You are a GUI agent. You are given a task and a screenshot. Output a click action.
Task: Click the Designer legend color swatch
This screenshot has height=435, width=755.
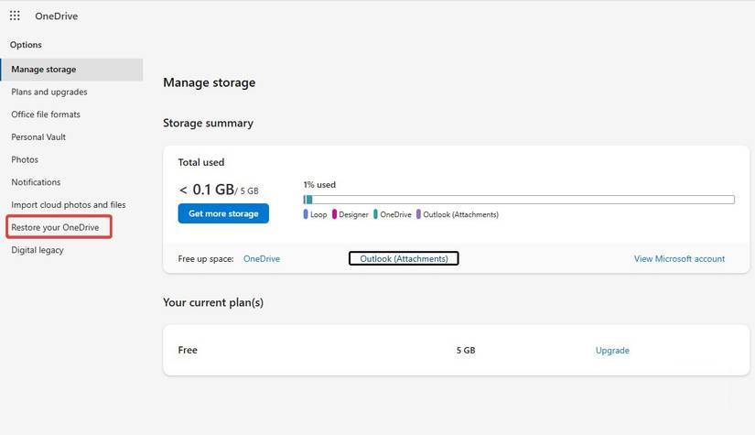point(334,214)
